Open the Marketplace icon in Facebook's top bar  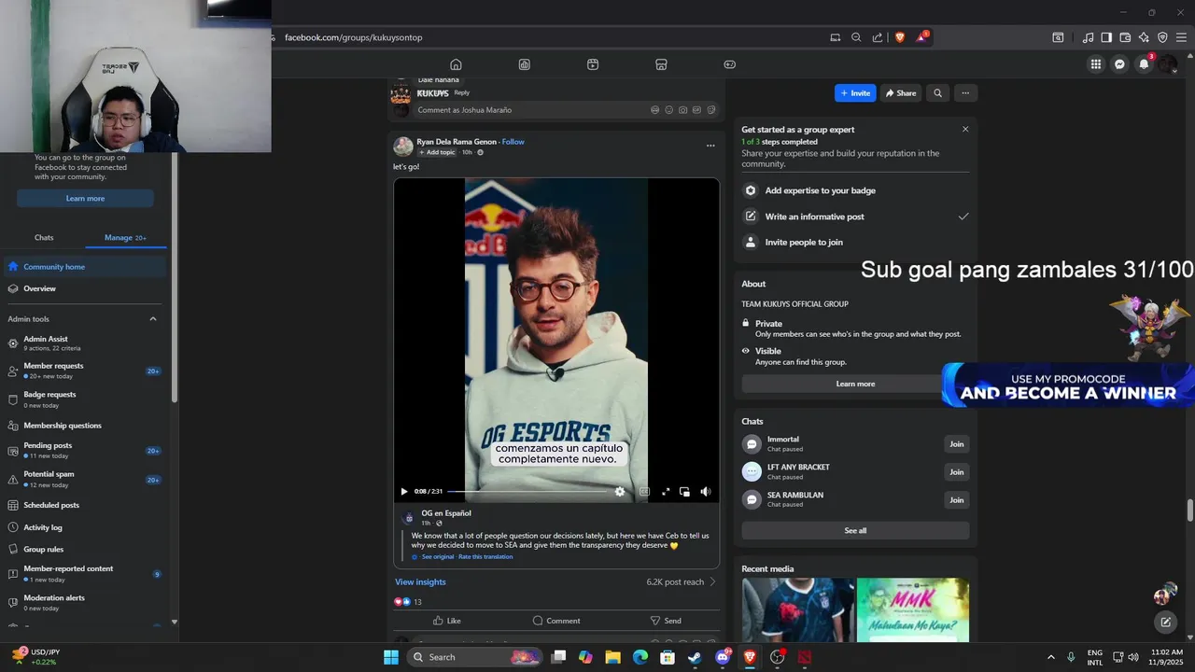point(661,64)
